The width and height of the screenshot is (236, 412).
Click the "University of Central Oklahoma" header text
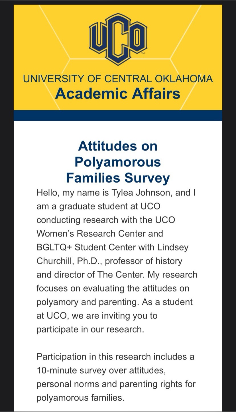[118, 79]
